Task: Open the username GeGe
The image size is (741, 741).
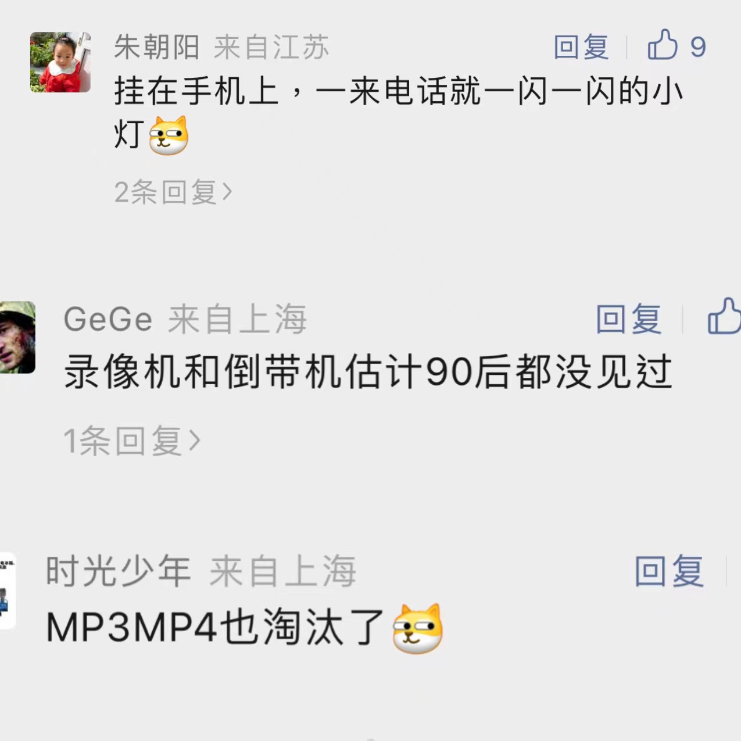Action: (x=108, y=319)
